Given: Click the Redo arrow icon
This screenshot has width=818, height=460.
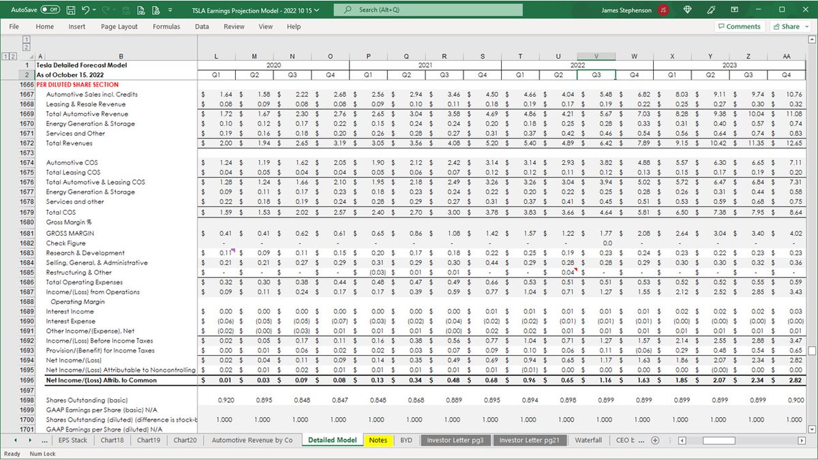Looking at the screenshot, I should pyautogui.click(x=105, y=10).
